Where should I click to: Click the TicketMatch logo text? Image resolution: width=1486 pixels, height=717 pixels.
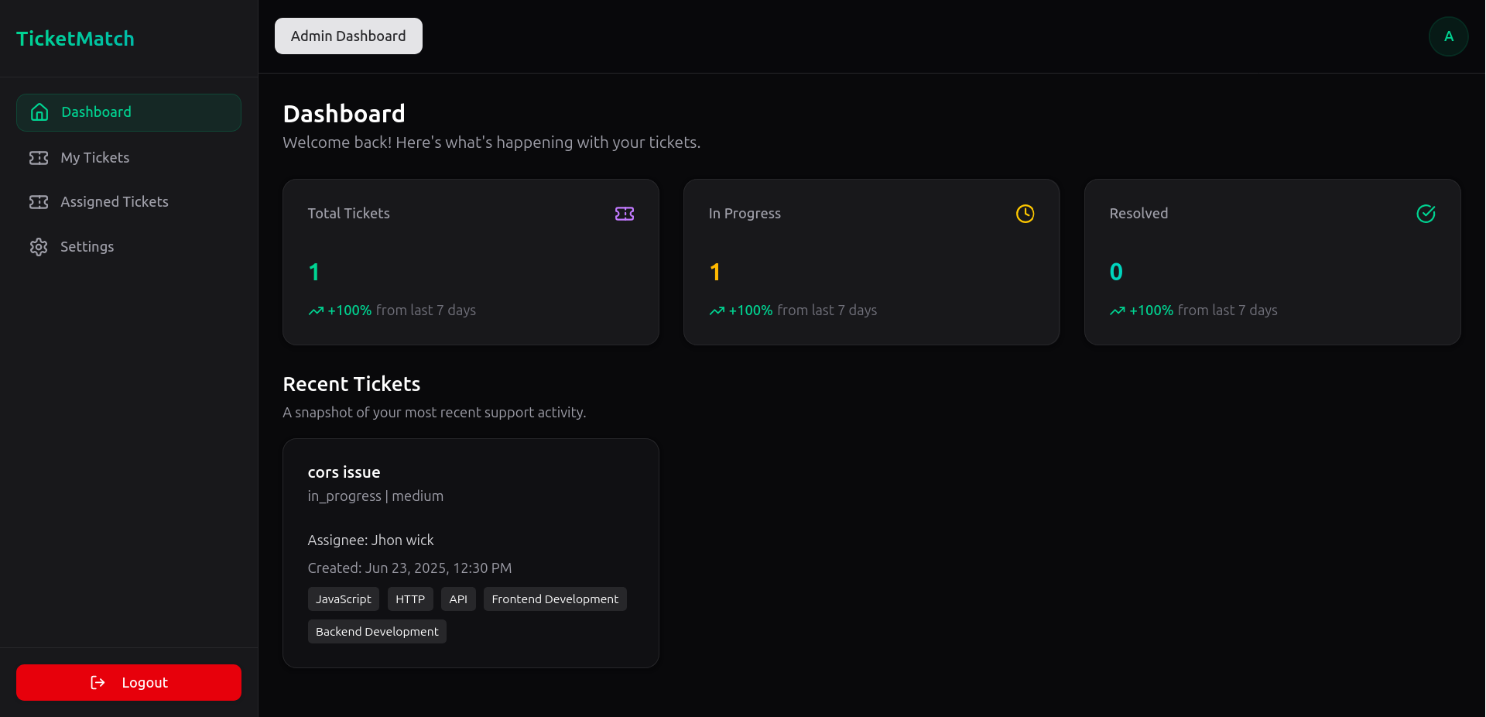[x=75, y=39]
